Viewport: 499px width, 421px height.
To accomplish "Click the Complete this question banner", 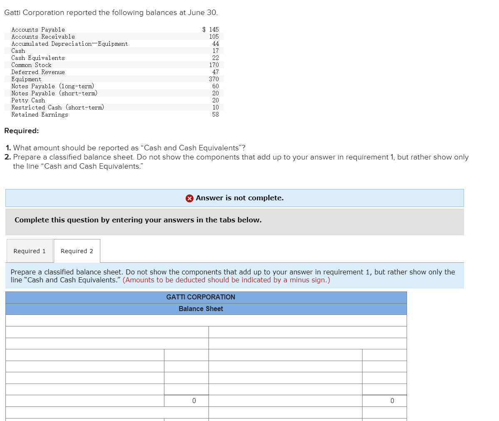I will click(137, 220).
